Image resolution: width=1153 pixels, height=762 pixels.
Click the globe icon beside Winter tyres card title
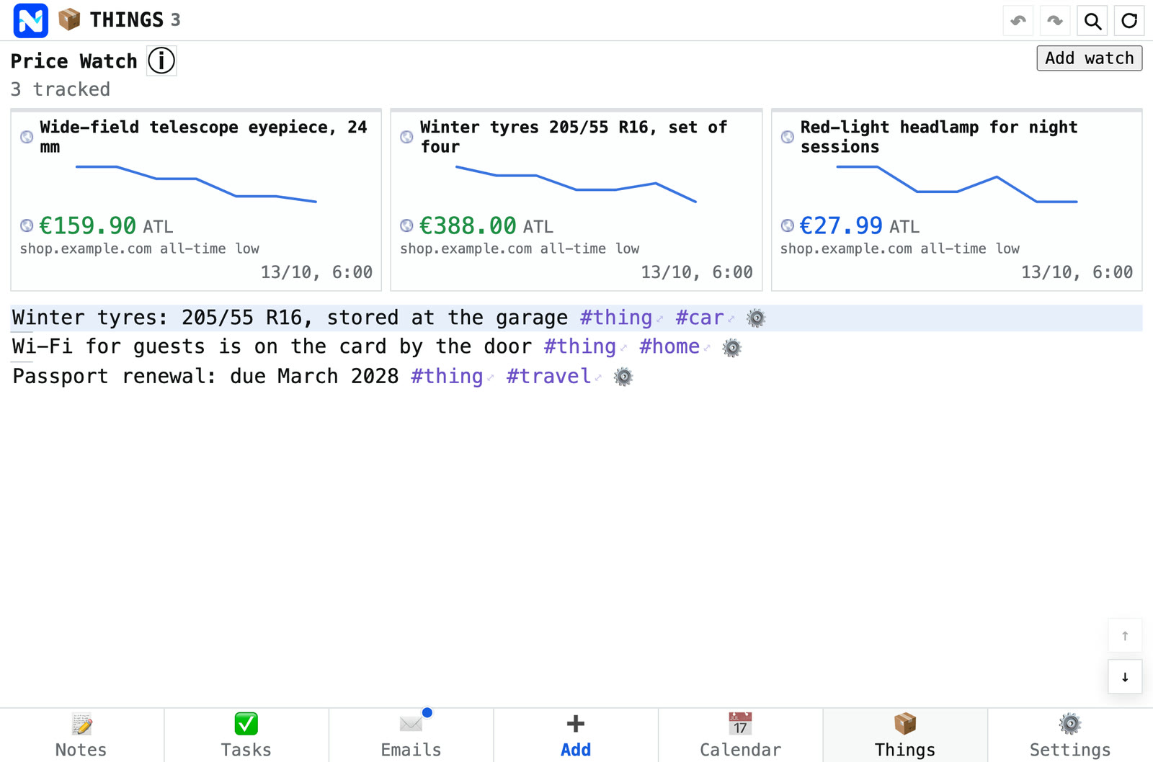point(406,137)
